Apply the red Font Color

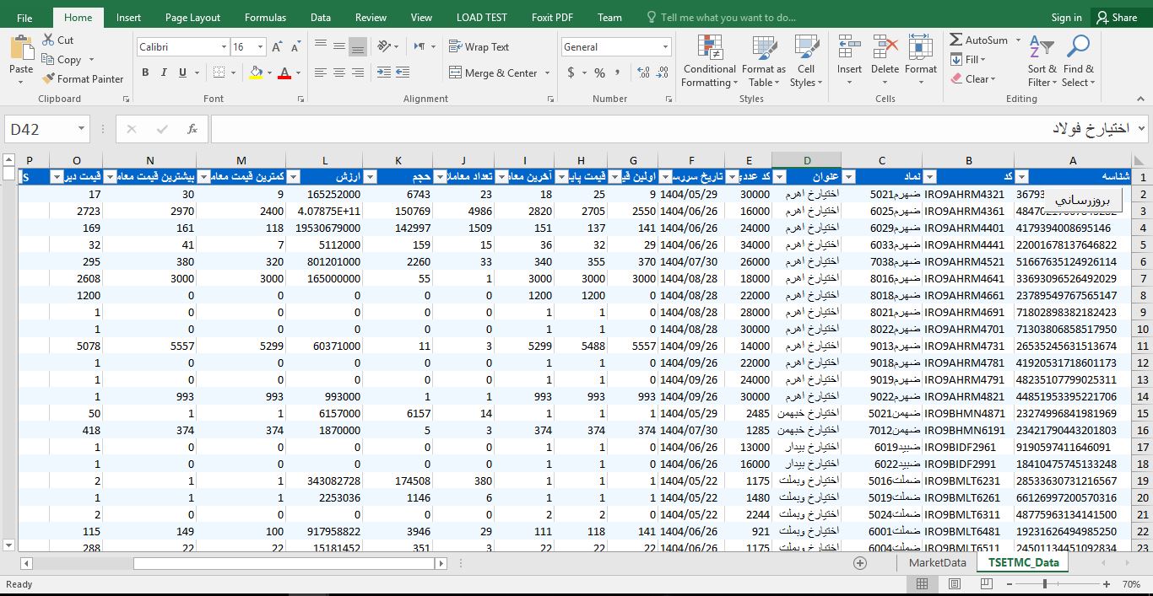coord(284,73)
